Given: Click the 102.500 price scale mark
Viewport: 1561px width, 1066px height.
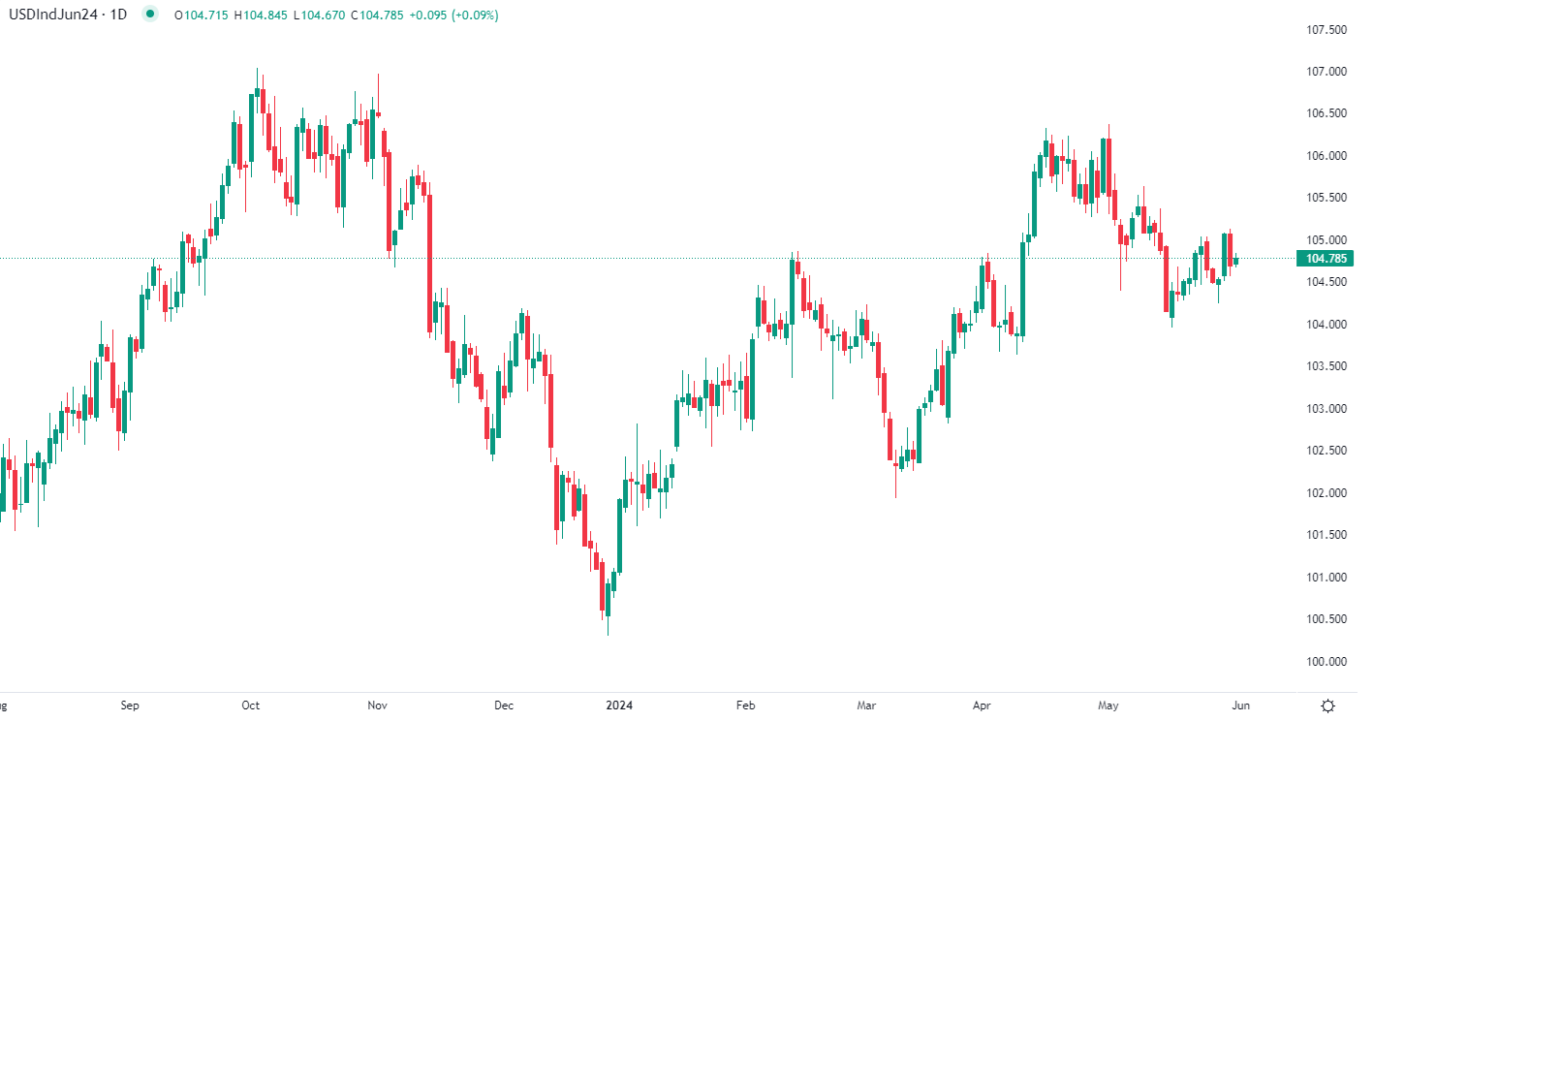Looking at the screenshot, I should coord(1326,451).
